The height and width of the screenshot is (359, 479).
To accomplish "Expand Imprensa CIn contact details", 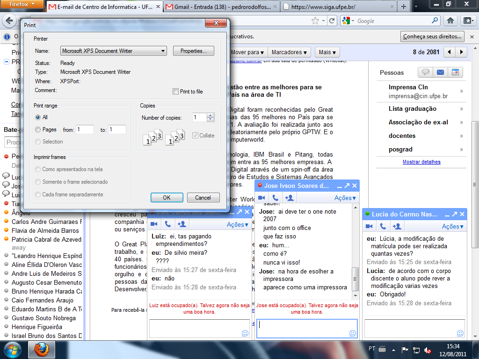I will click(x=461, y=91).
